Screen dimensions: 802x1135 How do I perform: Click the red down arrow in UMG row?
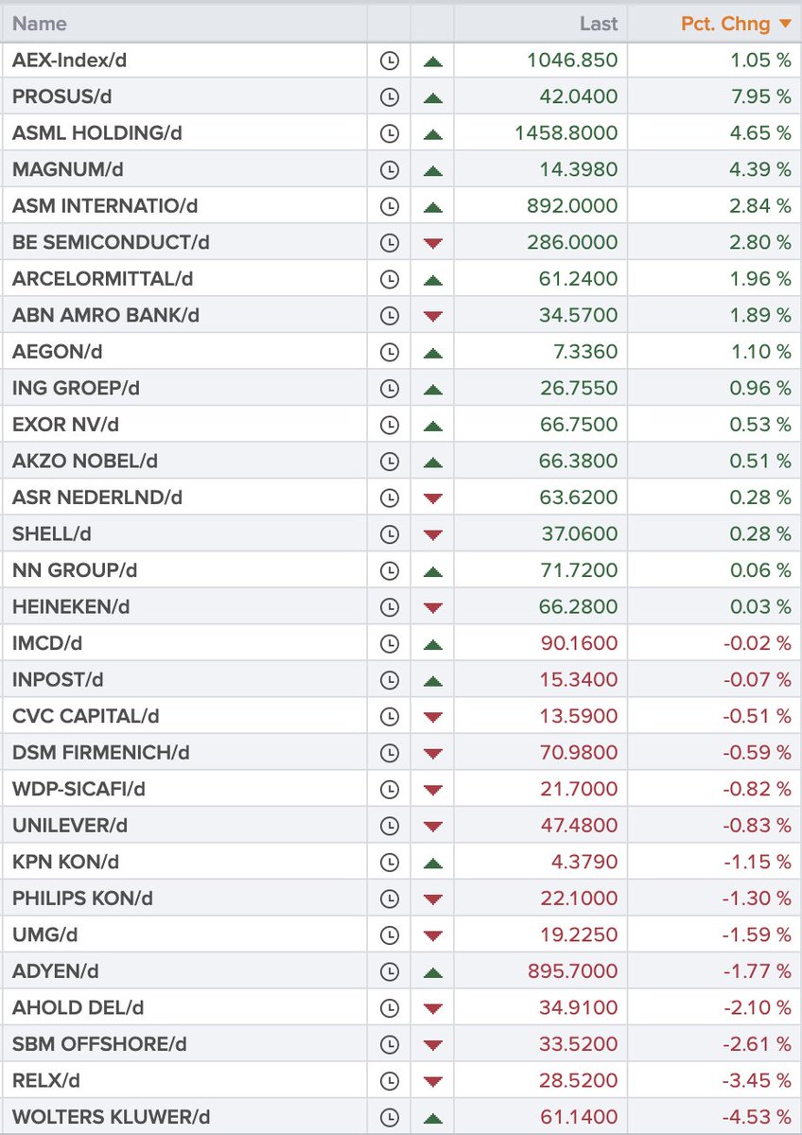click(x=433, y=935)
